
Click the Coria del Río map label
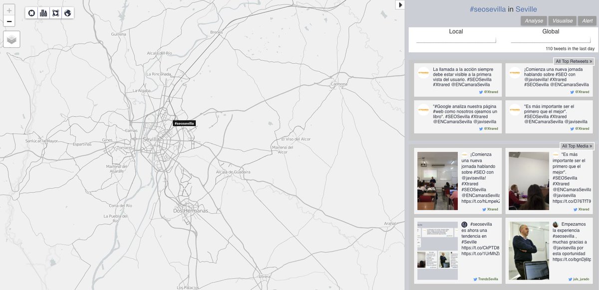click(120, 205)
